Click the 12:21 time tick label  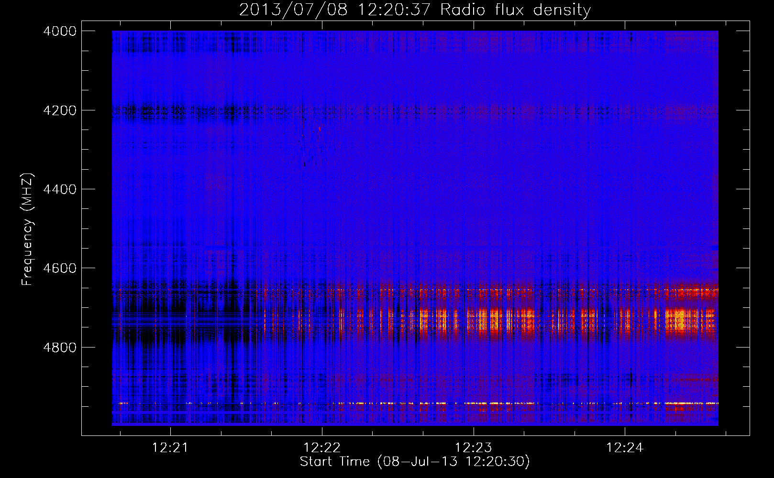click(x=170, y=448)
